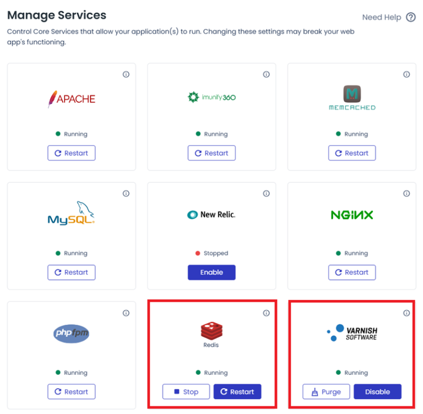Click the Running status under Apache
The height and width of the screenshot is (414, 423).
pos(72,134)
